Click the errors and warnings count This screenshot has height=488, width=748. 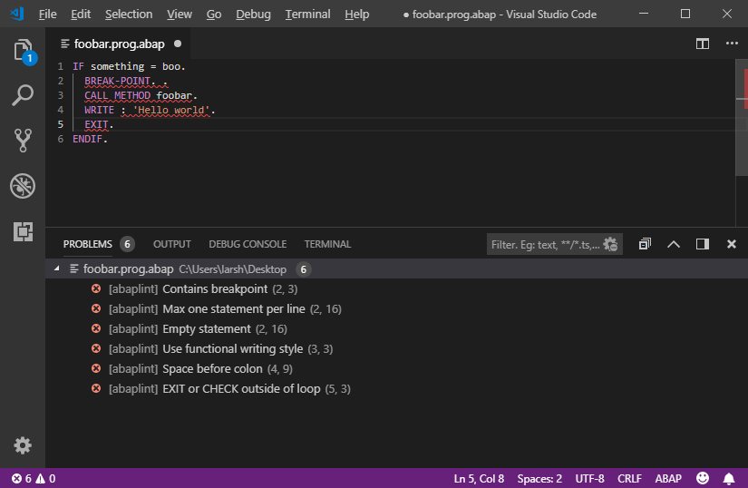pos(34,478)
